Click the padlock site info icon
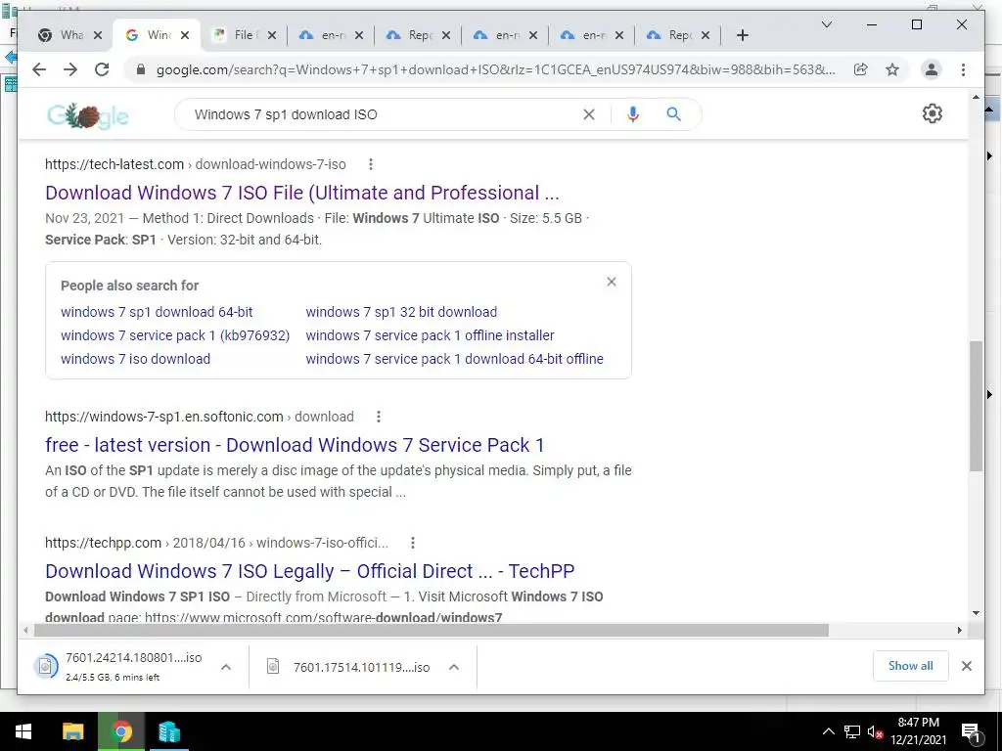The height and width of the screenshot is (751, 1002). pyautogui.click(x=141, y=69)
